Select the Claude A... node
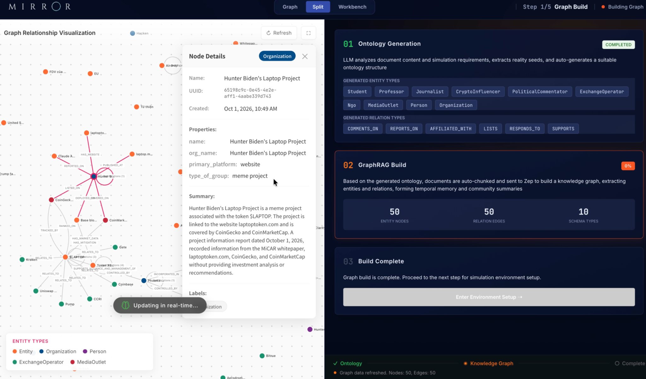 pos(54,156)
